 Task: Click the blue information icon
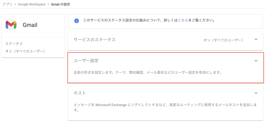(x=76, y=21)
